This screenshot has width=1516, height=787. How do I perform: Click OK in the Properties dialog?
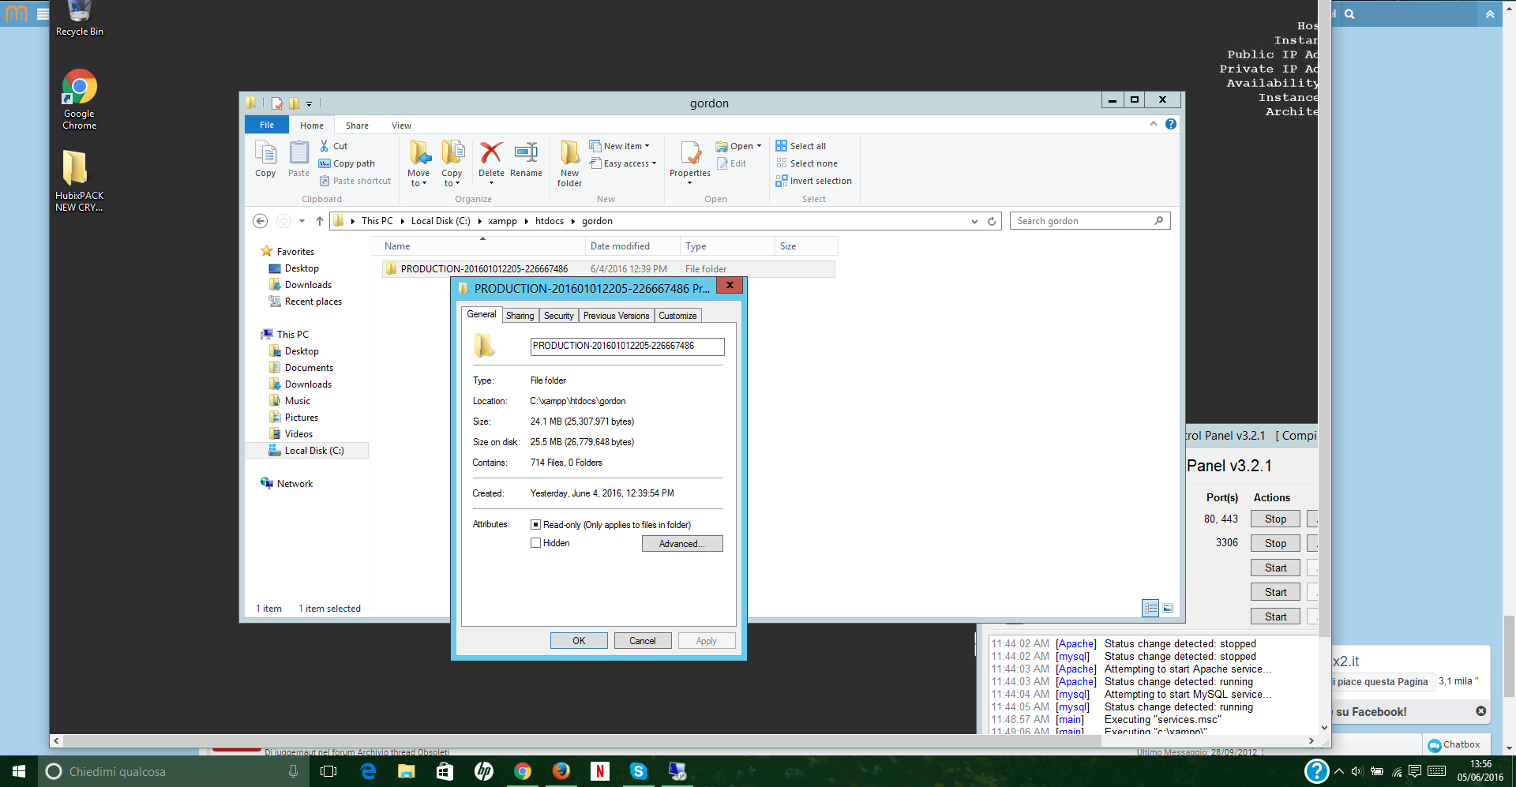[x=579, y=641]
